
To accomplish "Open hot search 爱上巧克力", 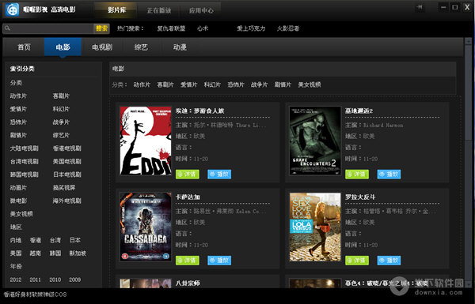I will tap(251, 28).
